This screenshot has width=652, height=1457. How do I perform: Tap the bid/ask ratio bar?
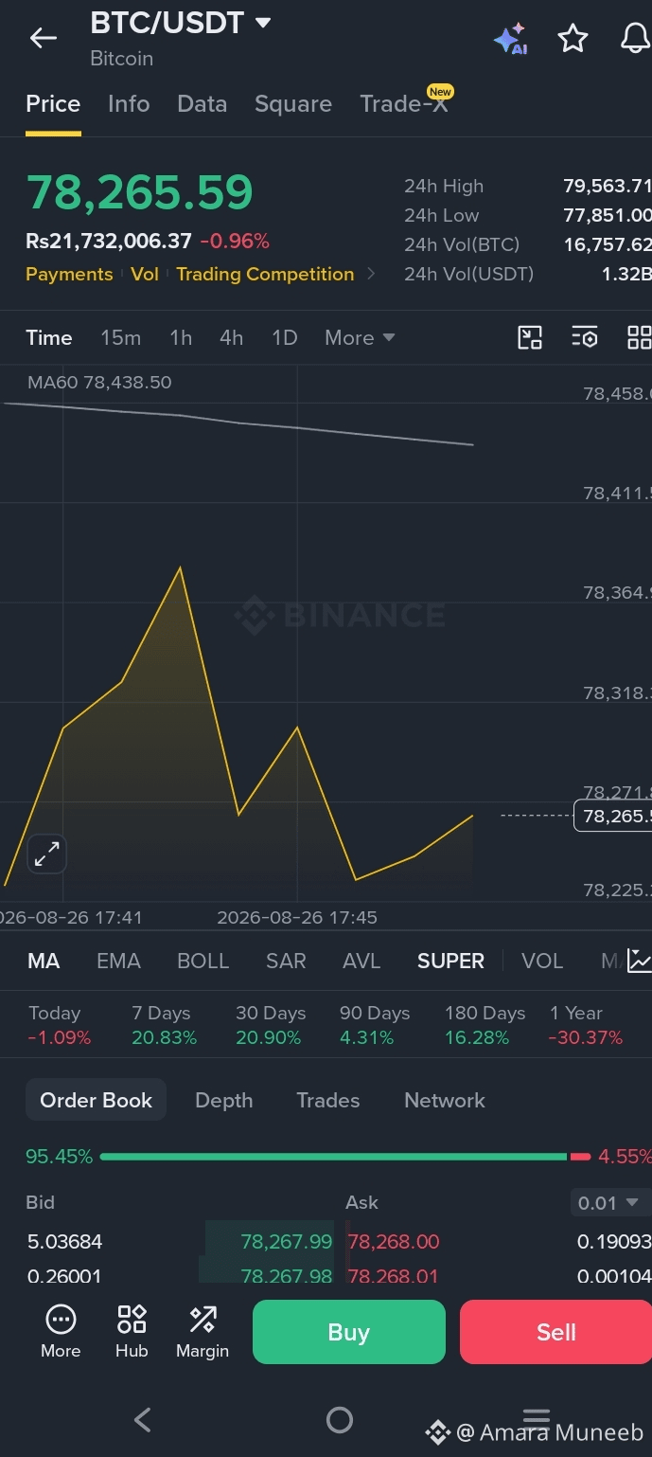pyautogui.click(x=344, y=1157)
